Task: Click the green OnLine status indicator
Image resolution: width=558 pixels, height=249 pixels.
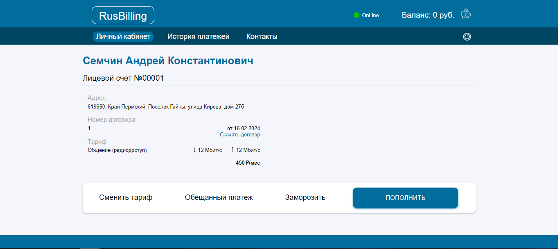Action: (356, 16)
